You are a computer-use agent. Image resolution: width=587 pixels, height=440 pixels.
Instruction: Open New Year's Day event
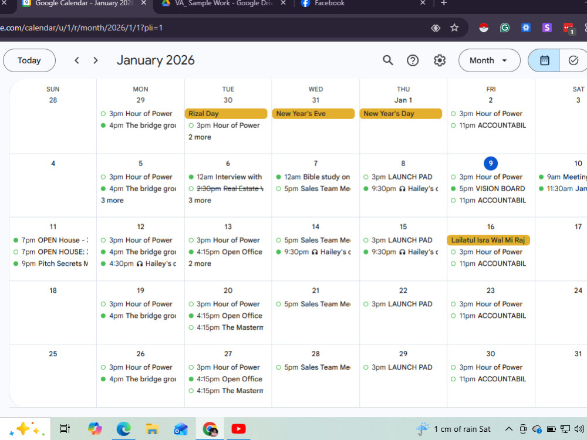(x=400, y=114)
